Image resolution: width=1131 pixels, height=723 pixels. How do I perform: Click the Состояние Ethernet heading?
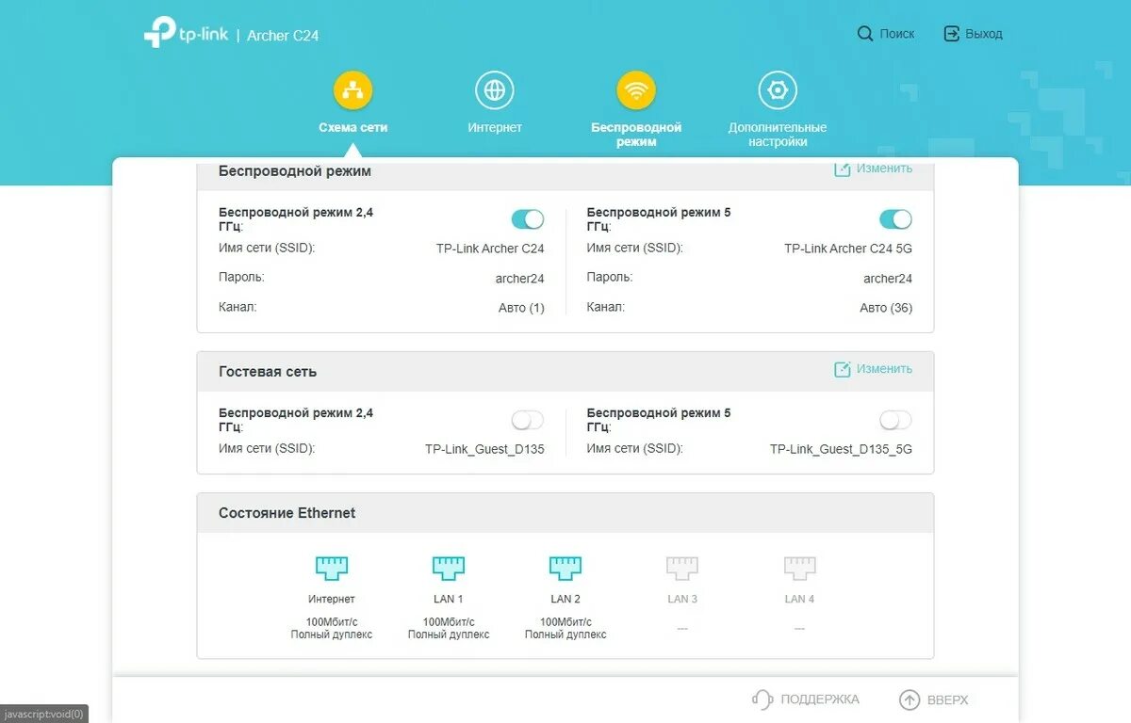tap(287, 513)
